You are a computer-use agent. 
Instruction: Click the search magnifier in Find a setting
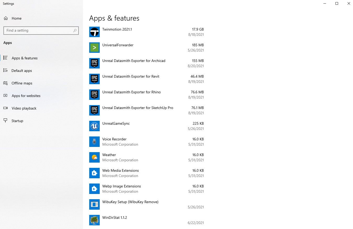tap(75, 31)
